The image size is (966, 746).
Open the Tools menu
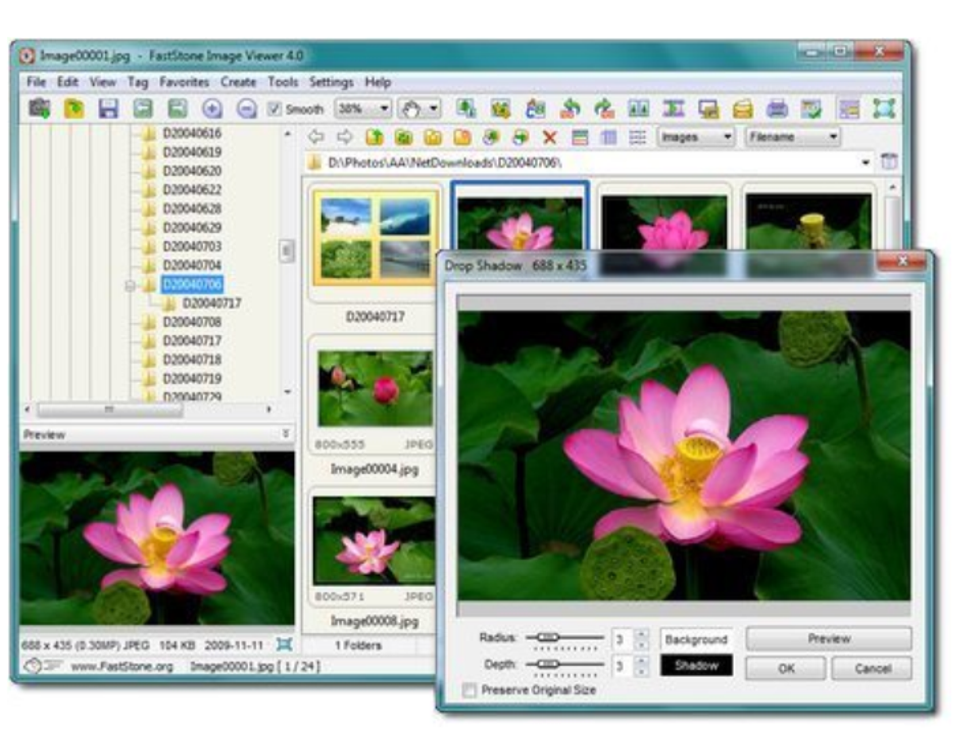283,82
